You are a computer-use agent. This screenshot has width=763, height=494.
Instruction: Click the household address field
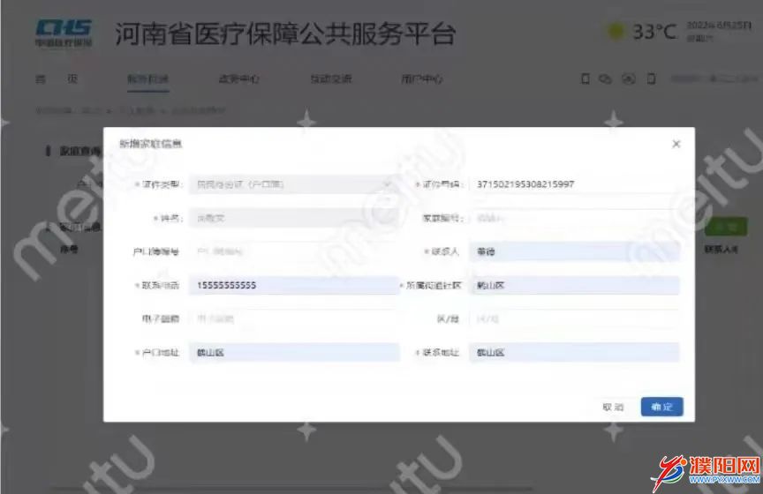point(294,353)
